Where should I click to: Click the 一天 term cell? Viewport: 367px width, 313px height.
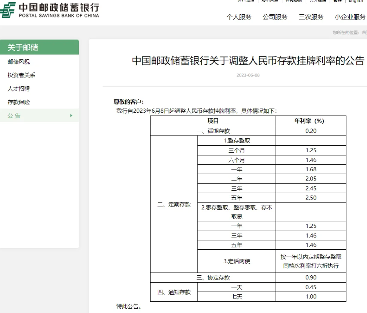point(237,287)
